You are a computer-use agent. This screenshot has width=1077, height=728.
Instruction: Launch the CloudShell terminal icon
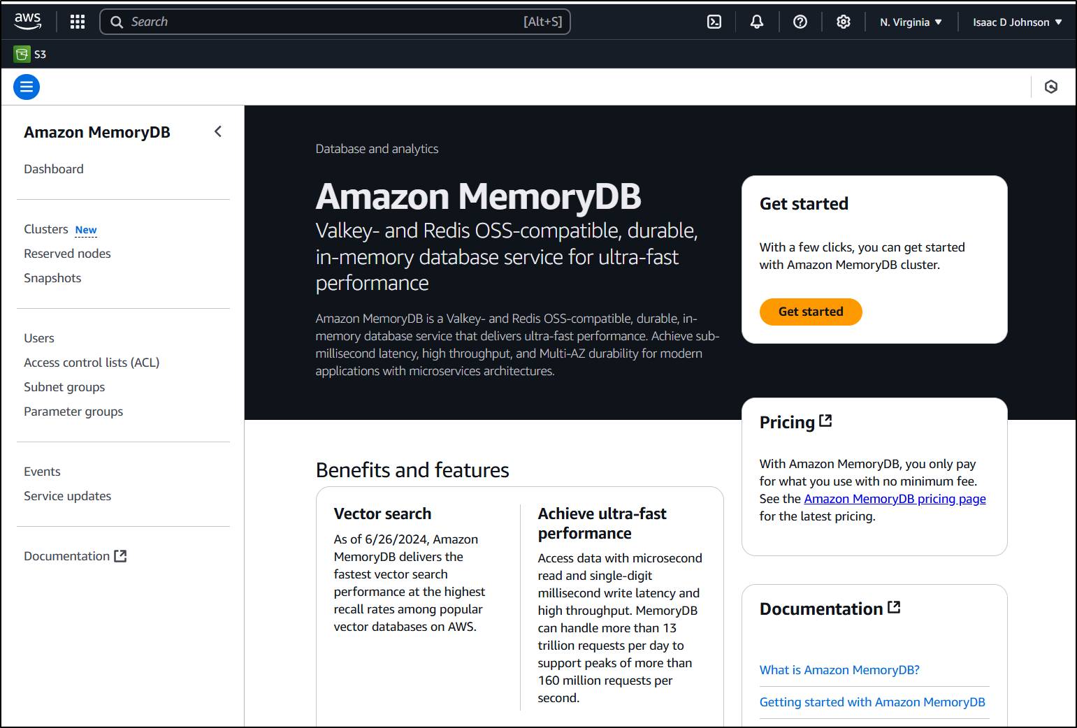714,22
